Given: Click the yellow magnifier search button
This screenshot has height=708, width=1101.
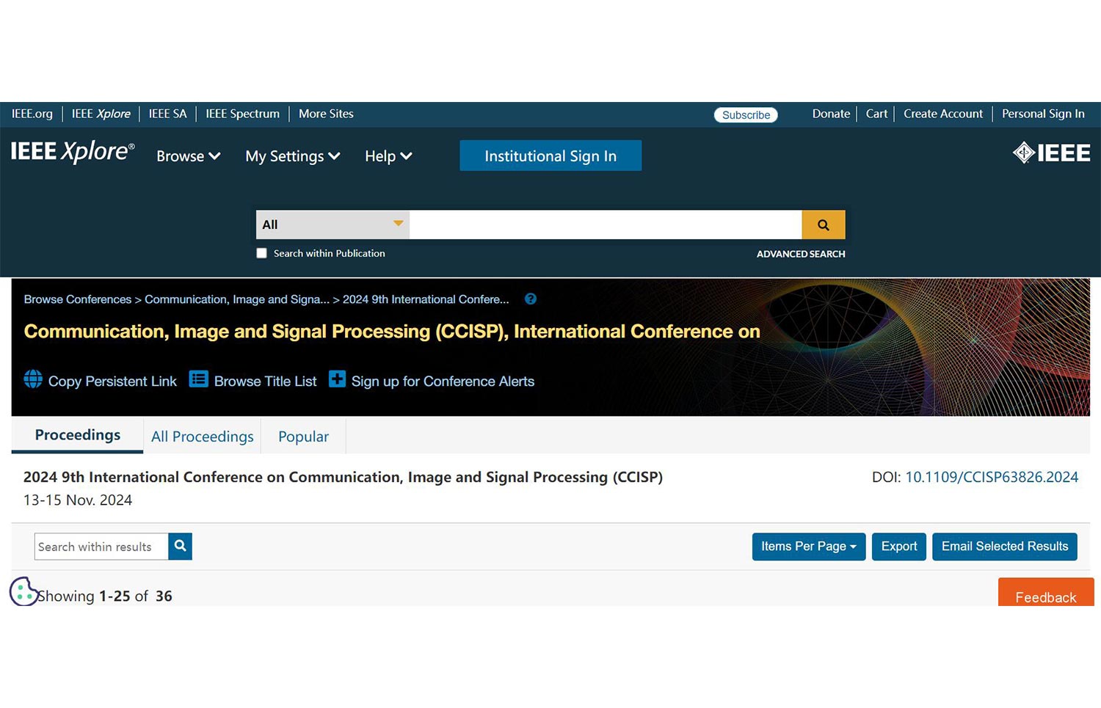Looking at the screenshot, I should click(x=823, y=225).
